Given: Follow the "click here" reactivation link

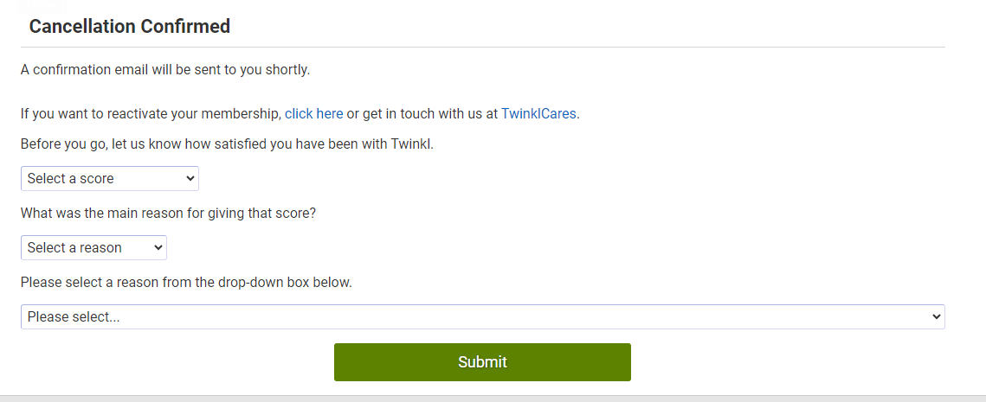Looking at the screenshot, I should point(313,113).
